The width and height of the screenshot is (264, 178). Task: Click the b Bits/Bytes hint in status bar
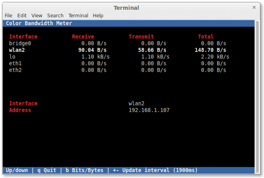tap(85, 170)
